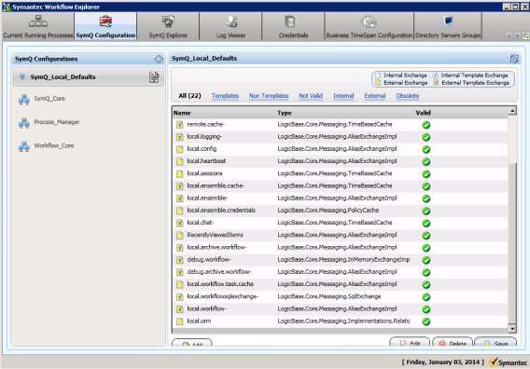Image resolution: width=530 pixels, height=369 pixels.
Task: Select SymQ_Core configuration
Action: point(49,99)
